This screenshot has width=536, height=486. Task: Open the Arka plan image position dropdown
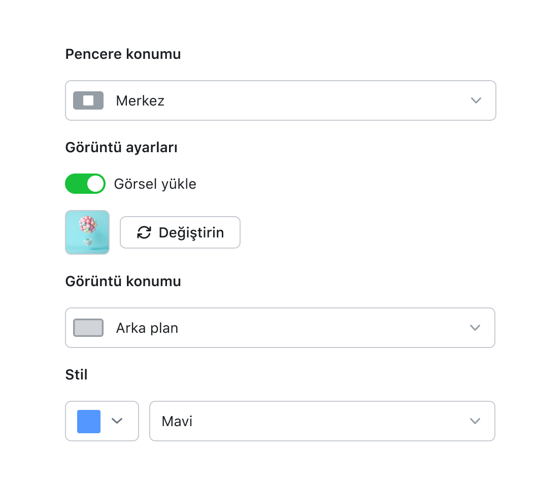280,328
